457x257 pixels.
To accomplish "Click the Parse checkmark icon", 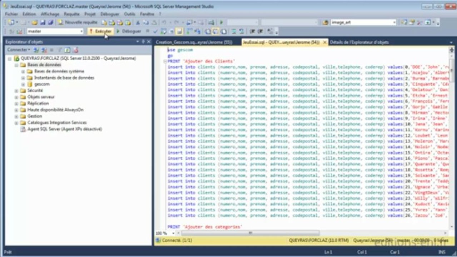I will click(155, 31).
